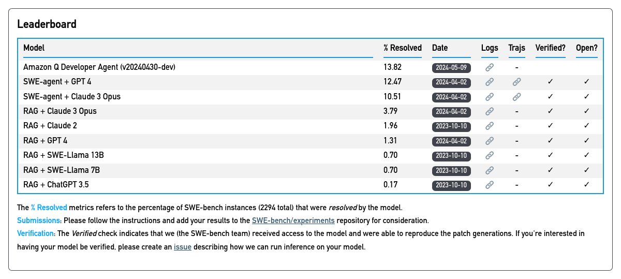Screen dimensions: 621x279
Task: Click the 10.51 resolved value
Action: [393, 97]
